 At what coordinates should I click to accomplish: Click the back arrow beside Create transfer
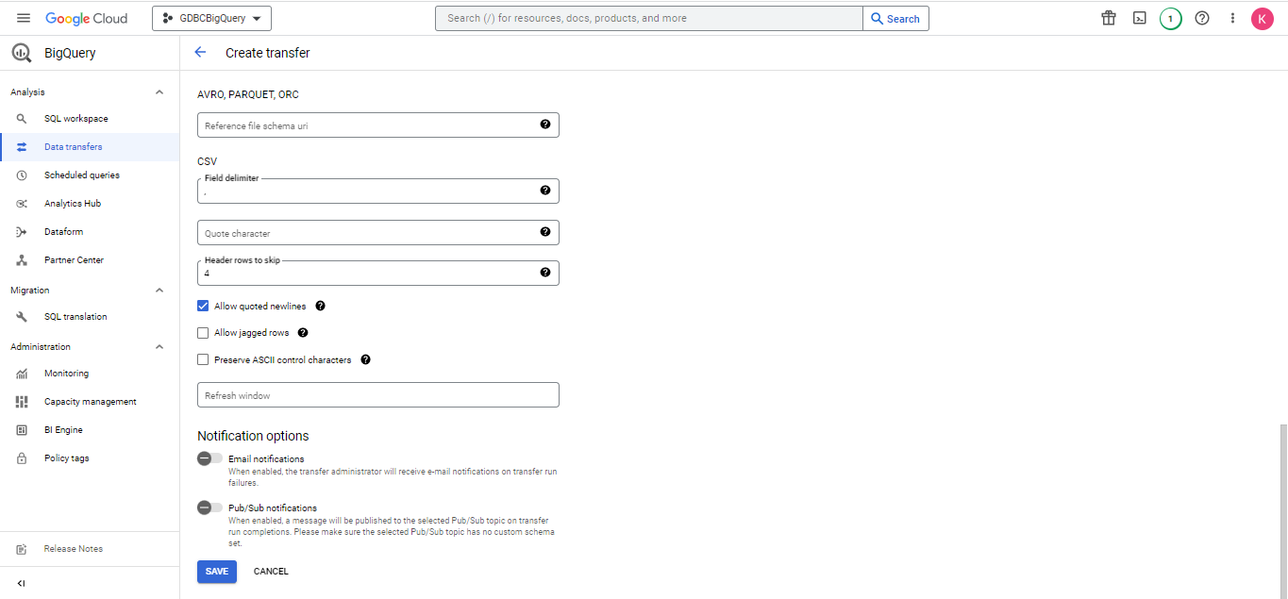pos(200,53)
